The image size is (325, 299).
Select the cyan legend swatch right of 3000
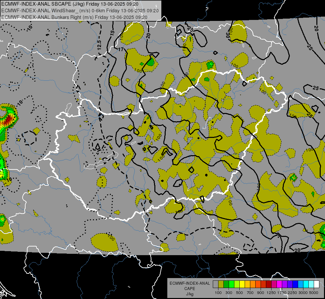coord(306,284)
